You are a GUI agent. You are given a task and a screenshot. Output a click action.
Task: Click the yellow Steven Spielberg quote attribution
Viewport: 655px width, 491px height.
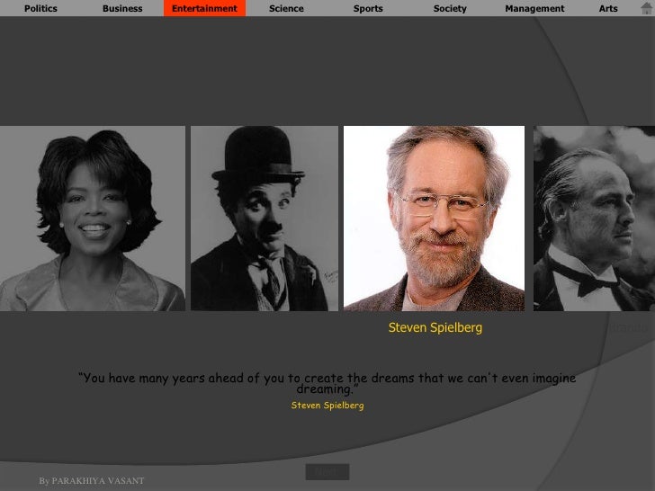327,406
